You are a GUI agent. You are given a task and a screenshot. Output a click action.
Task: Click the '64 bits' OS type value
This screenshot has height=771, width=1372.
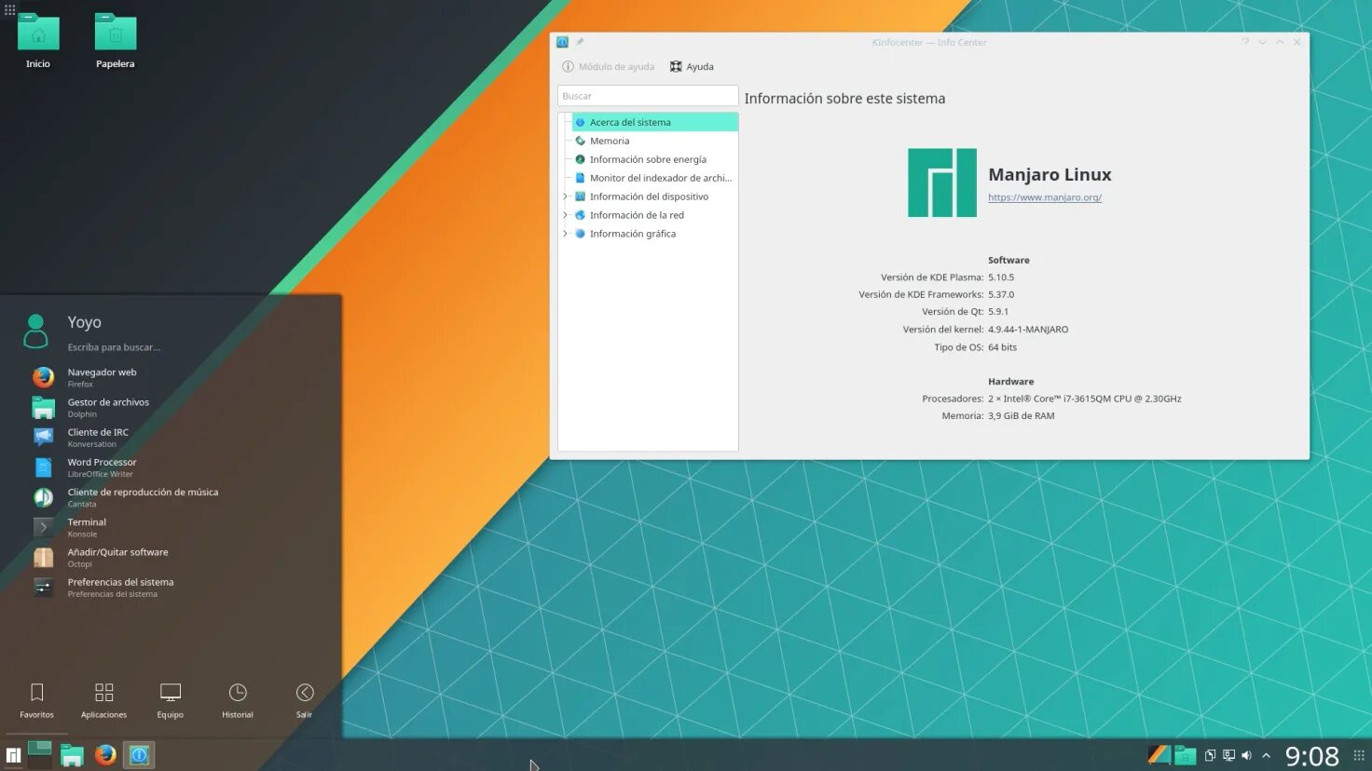pyautogui.click(x=1003, y=347)
